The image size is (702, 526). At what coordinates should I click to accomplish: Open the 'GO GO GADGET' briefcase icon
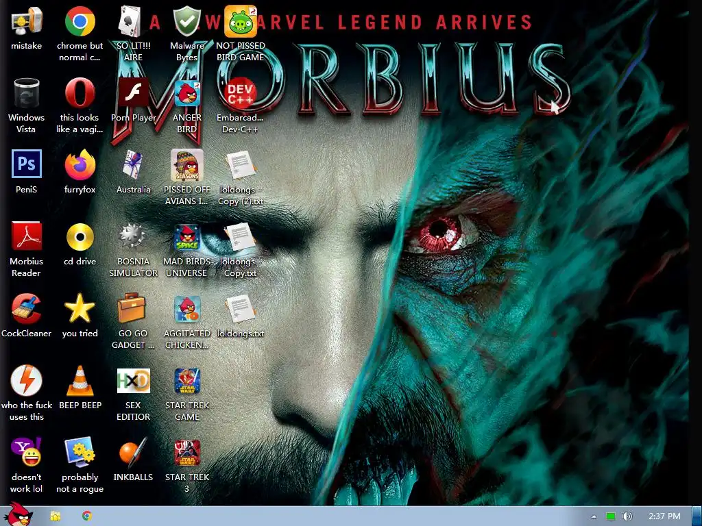(131, 308)
